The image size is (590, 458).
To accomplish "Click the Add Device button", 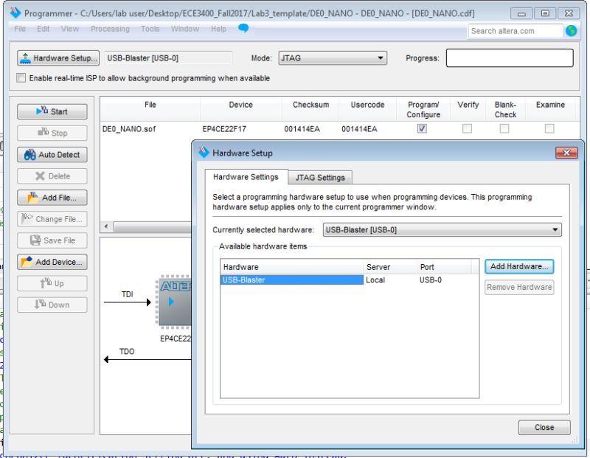I will coord(52,262).
